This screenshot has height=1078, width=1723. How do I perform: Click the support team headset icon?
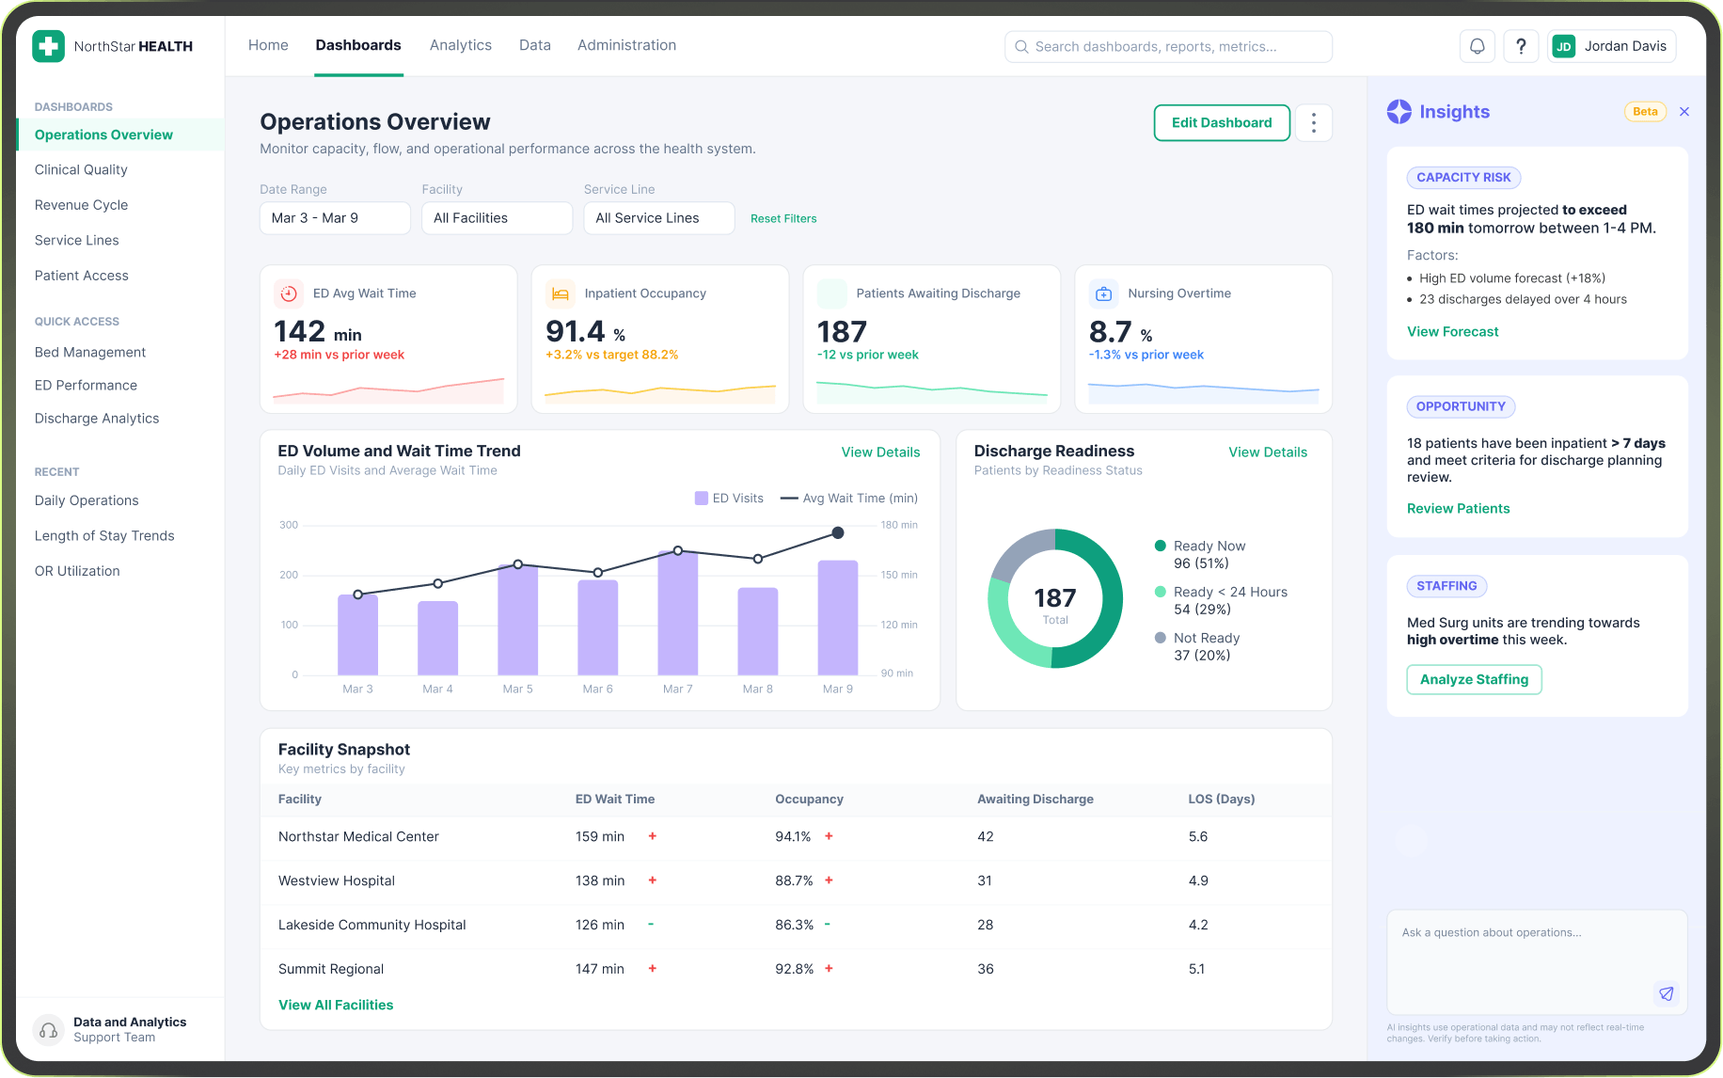tap(49, 1030)
